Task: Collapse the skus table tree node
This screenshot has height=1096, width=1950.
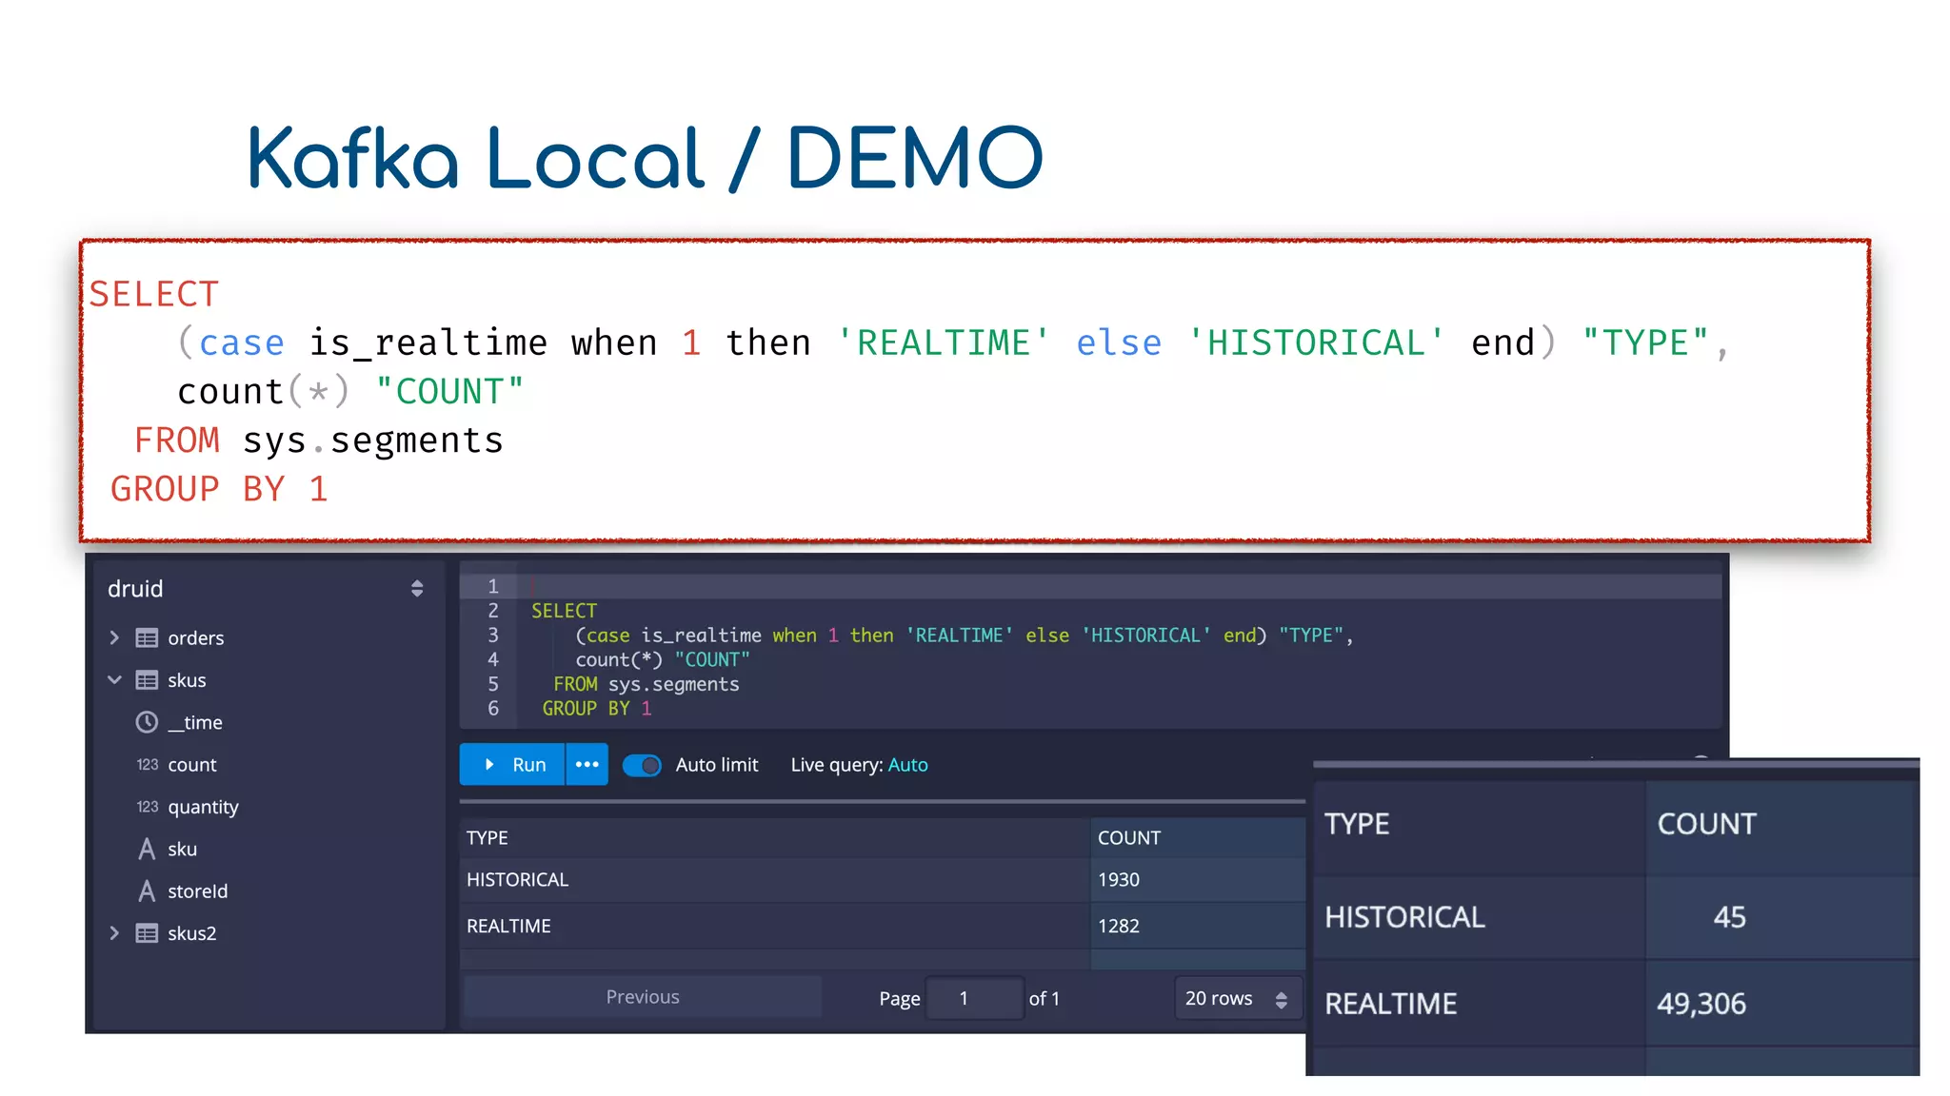Action: tap(114, 679)
